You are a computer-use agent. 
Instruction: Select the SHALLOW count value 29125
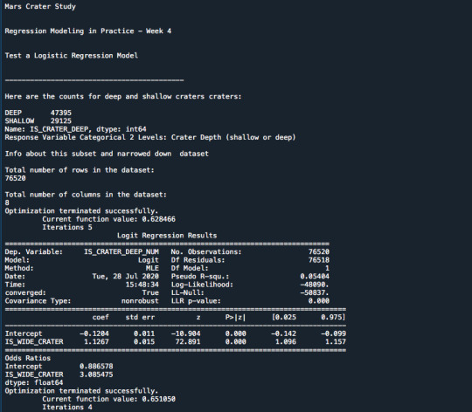61,120
